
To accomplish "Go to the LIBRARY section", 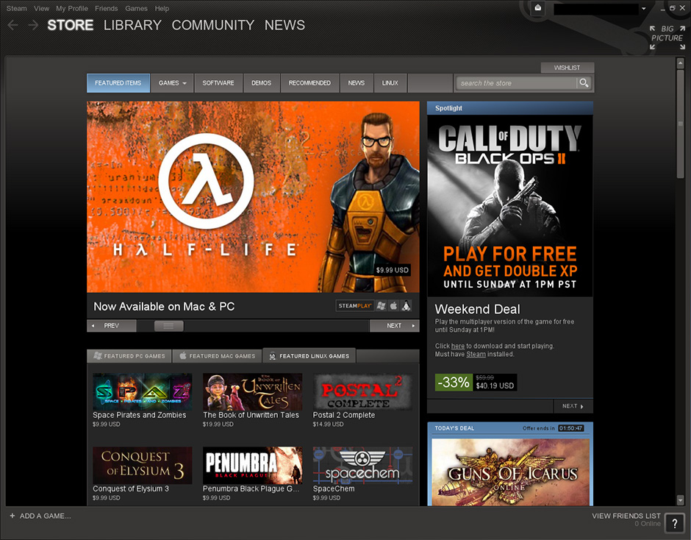I will pos(132,25).
